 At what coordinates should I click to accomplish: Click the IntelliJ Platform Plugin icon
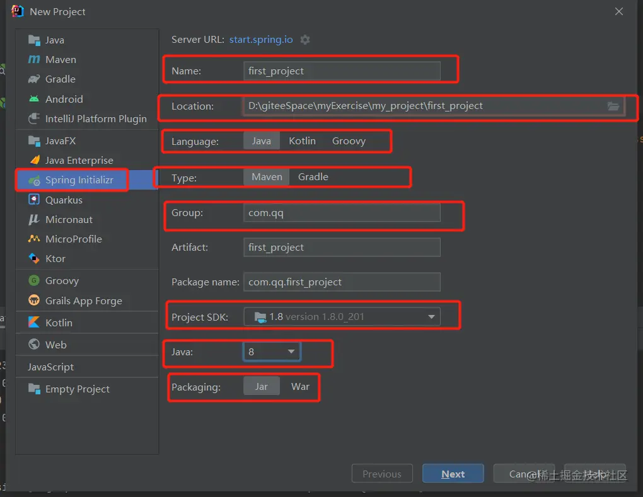[34, 119]
